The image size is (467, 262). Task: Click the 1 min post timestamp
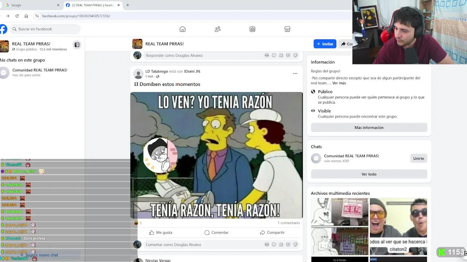[x=149, y=76]
